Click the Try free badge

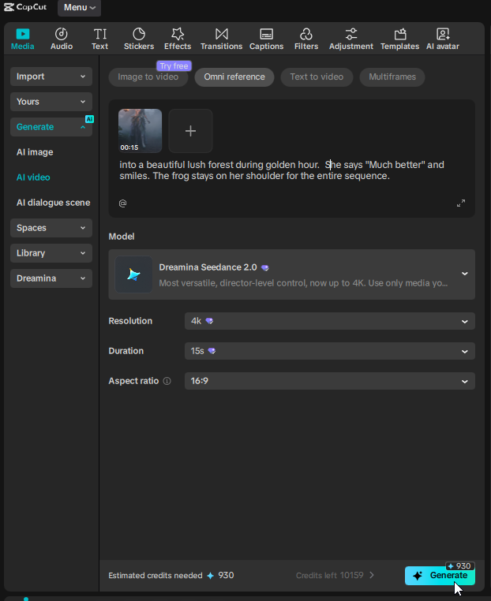(174, 66)
